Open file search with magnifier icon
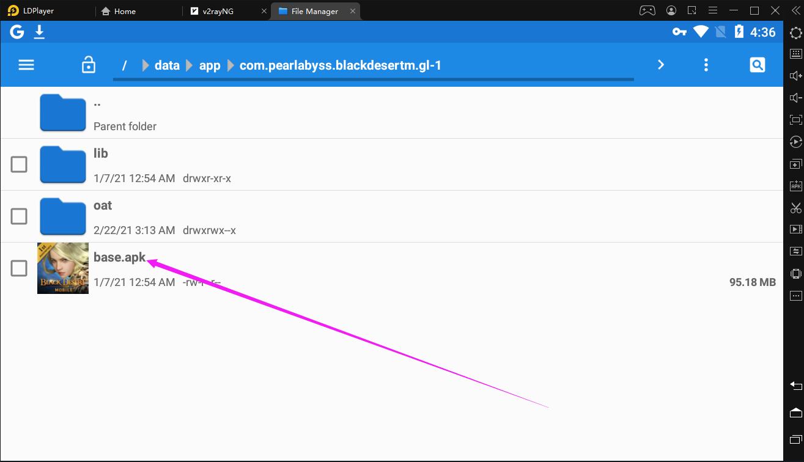The image size is (804, 462). point(758,65)
